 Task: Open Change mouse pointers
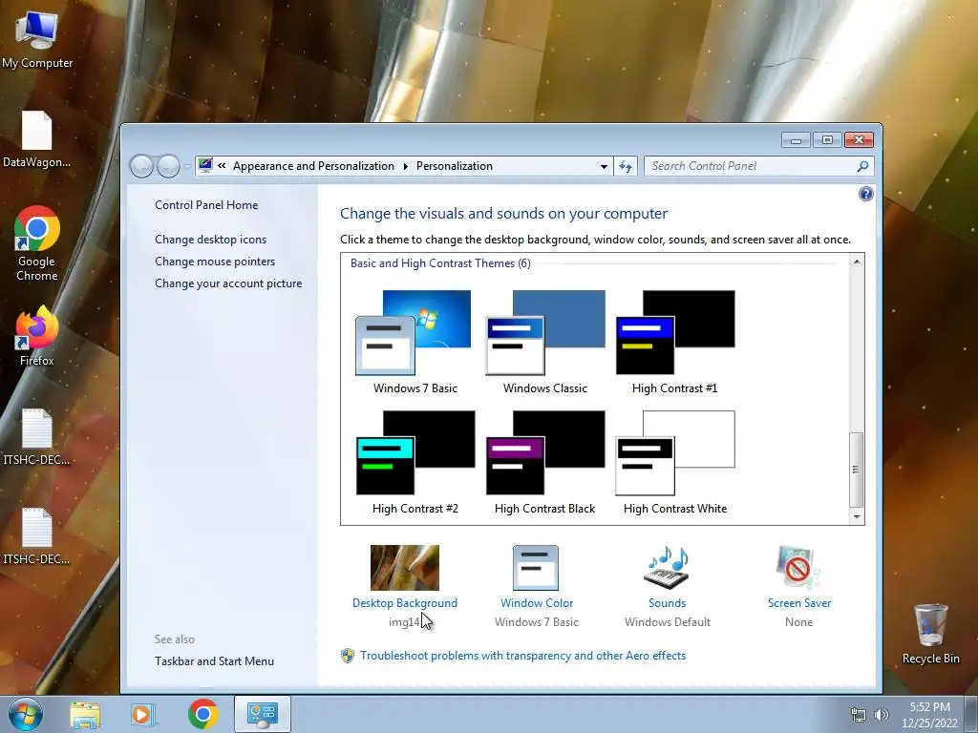(x=215, y=262)
